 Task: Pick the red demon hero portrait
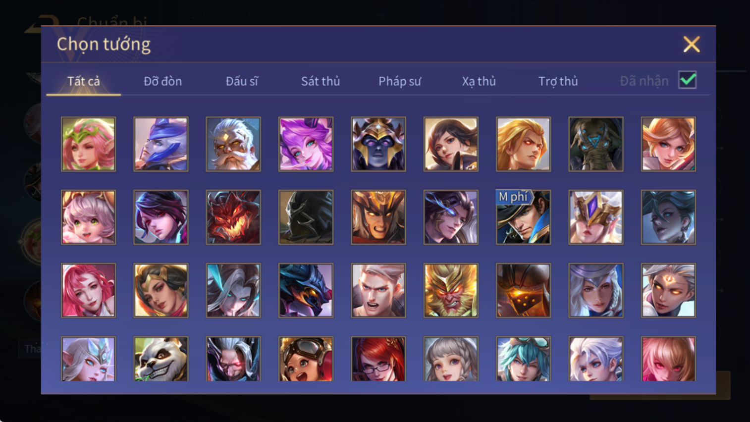(x=233, y=217)
